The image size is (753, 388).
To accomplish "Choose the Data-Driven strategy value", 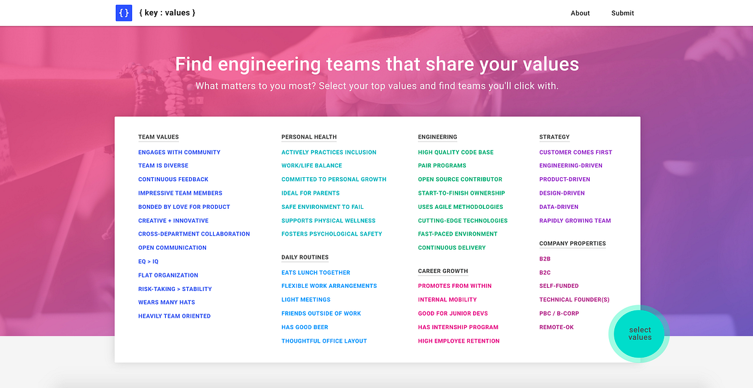I will point(559,206).
